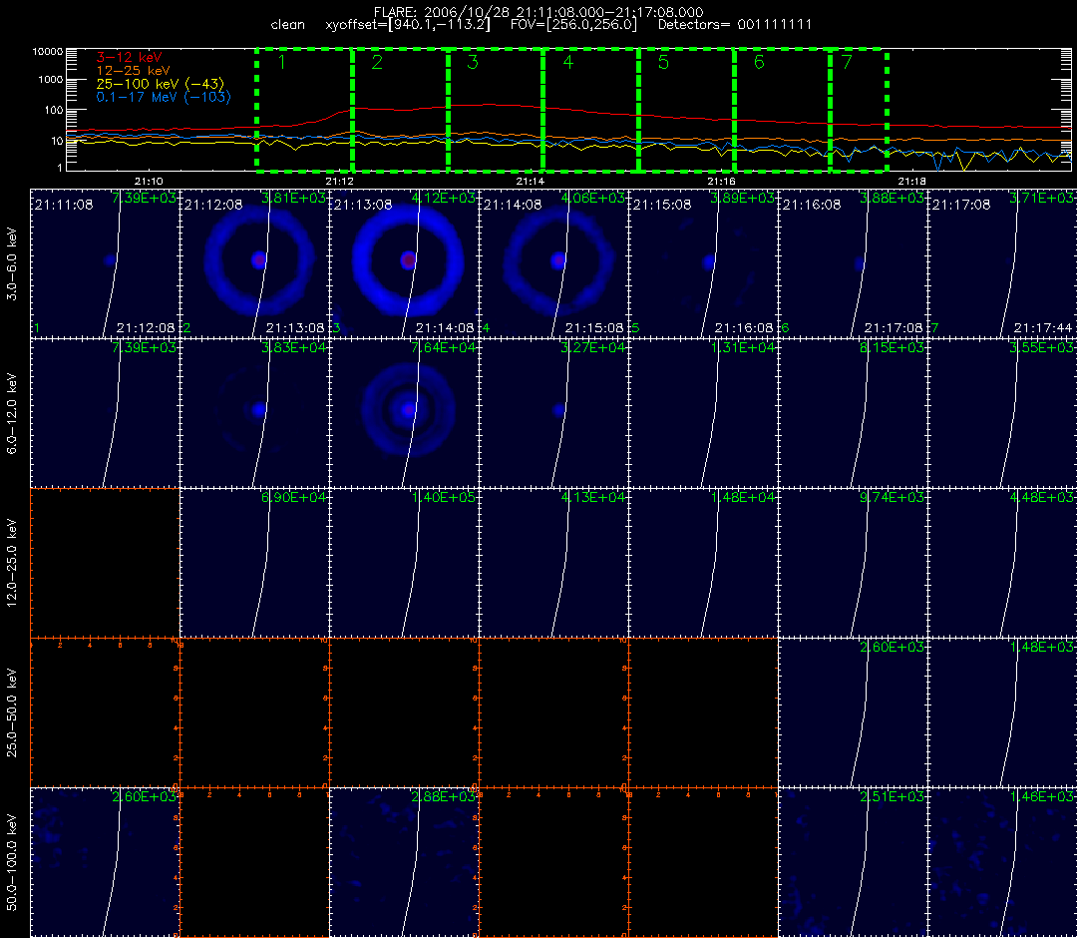Click the 21:11:08 start time label
The image size is (1077, 938).
pyautogui.click(x=64, y=205)
